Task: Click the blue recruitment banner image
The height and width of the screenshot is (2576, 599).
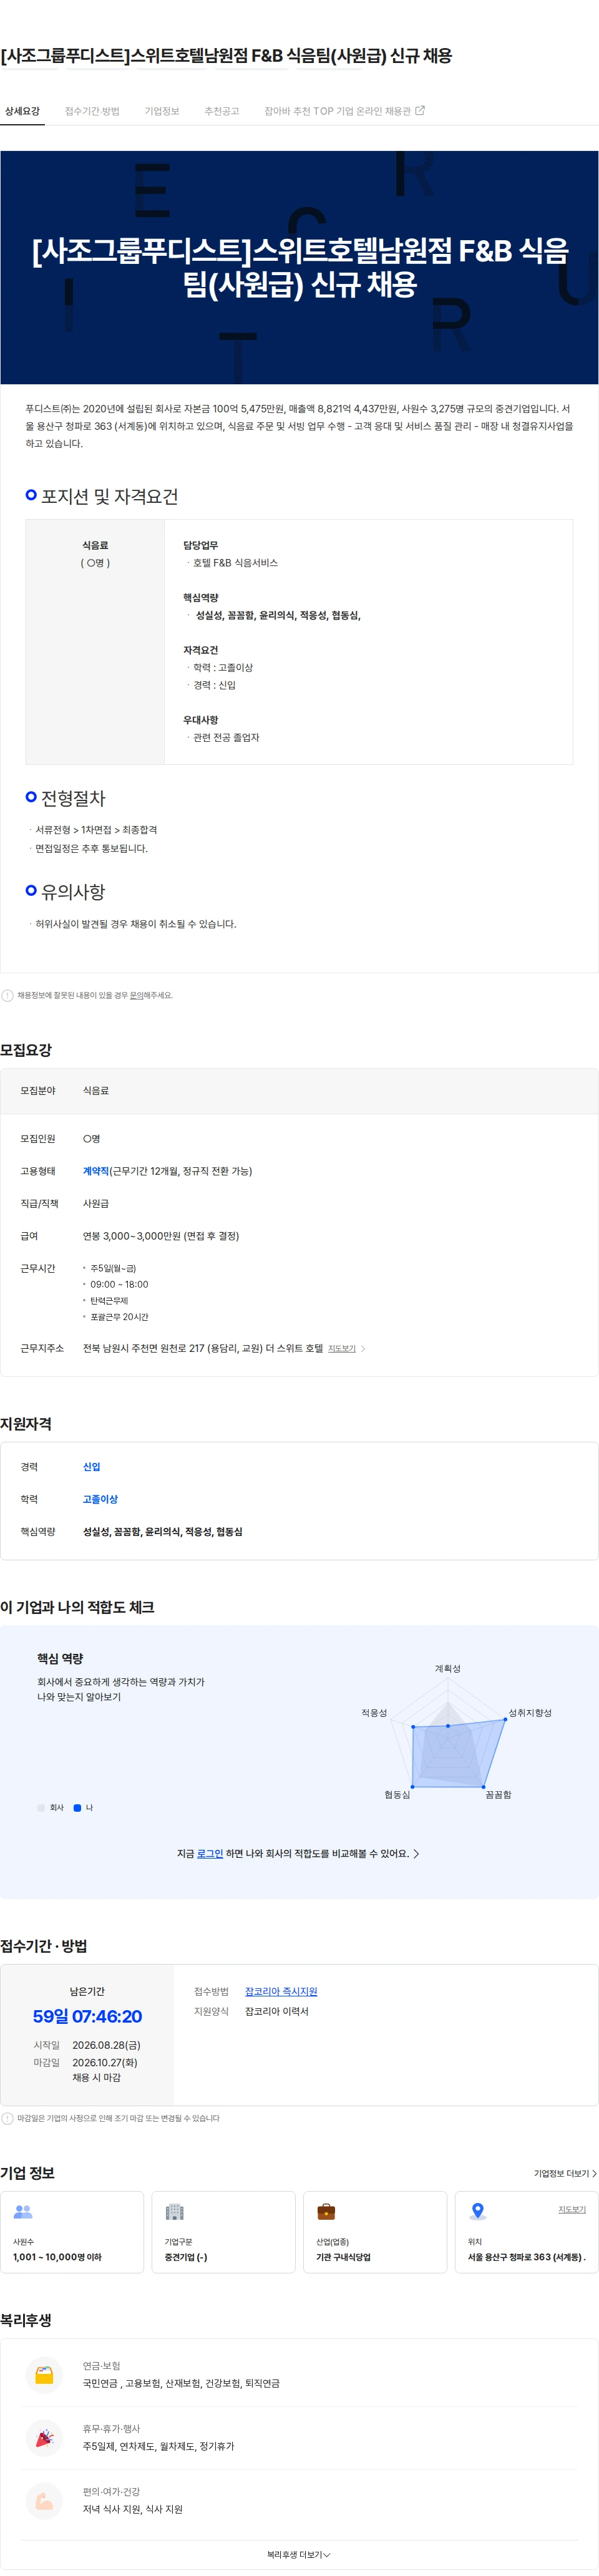Action: pos(299,267)
